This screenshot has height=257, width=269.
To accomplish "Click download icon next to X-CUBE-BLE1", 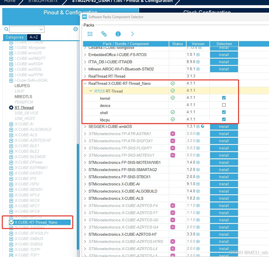I will coord(11,146).
